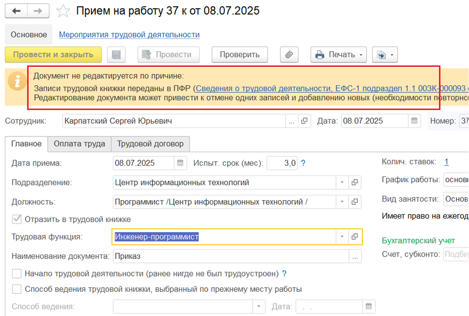Viewport: 469px width, 316px height.
Task: Switch to the Оплата труда tab
Action: pos(79,144)
